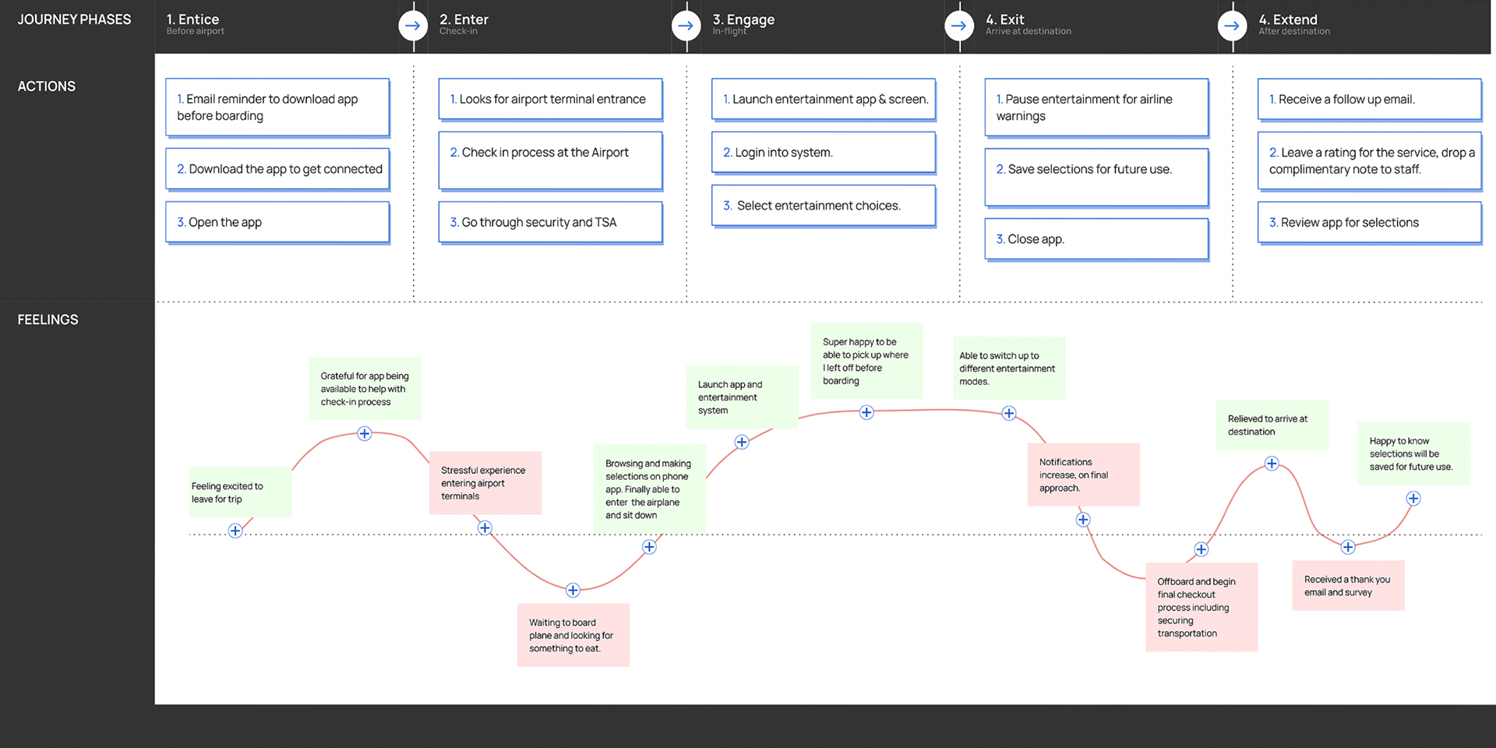Viewport: 1496px width, 748px height.
Task: Select the Open the app action card
Action: tap(277, 223)
